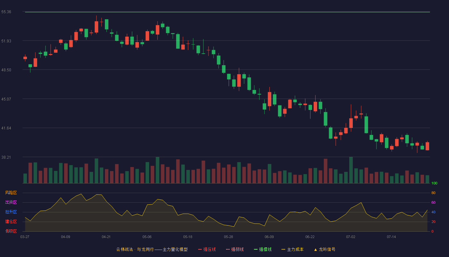Click the 45.07 price axis label
Screen dimensions: 449x257
click(x=6, y=99)
